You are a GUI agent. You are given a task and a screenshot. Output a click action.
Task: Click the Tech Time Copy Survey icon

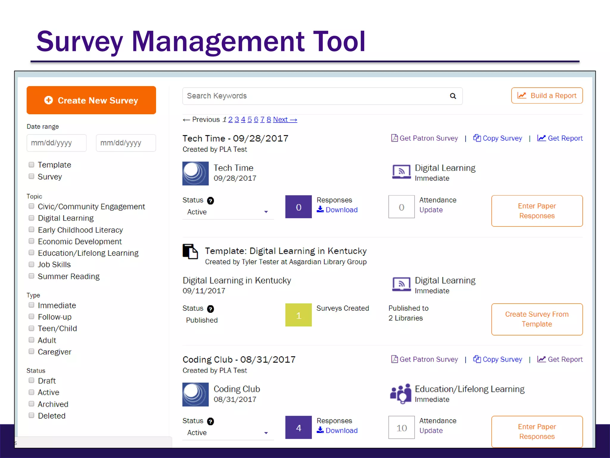477,138
